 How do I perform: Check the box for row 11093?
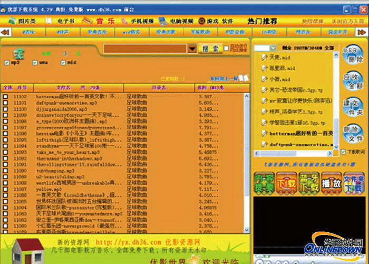click(5, 152)
